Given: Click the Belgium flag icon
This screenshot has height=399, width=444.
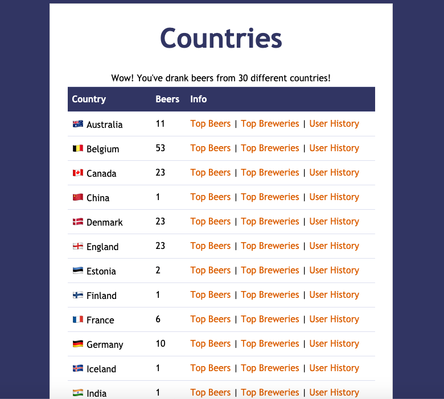Looking at the screenshot, I should point(78,148).
